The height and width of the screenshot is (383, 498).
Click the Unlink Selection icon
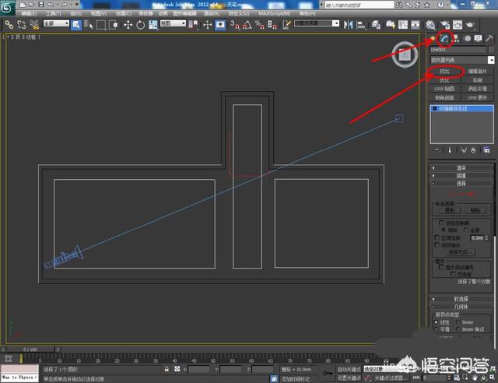tap(22, 24)
